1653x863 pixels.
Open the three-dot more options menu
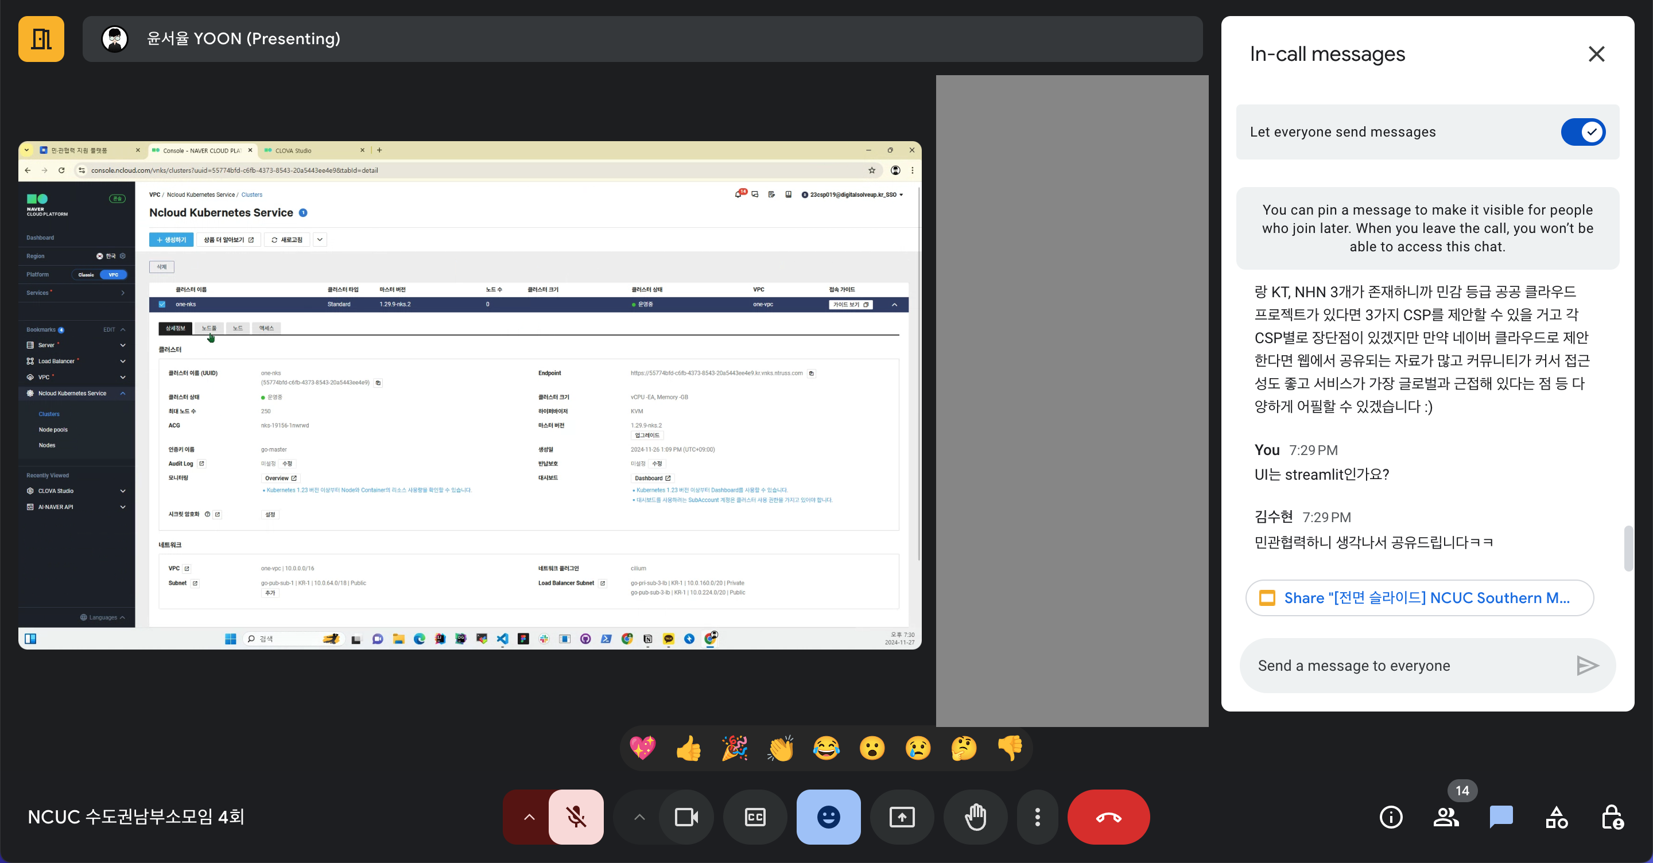(1037, 817)
